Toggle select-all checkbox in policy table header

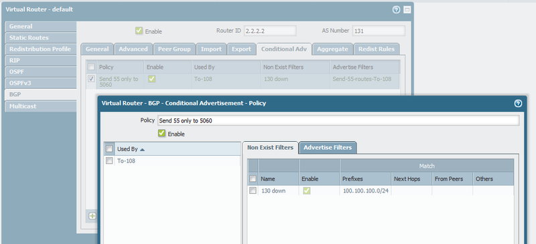(x=91, y=67)
